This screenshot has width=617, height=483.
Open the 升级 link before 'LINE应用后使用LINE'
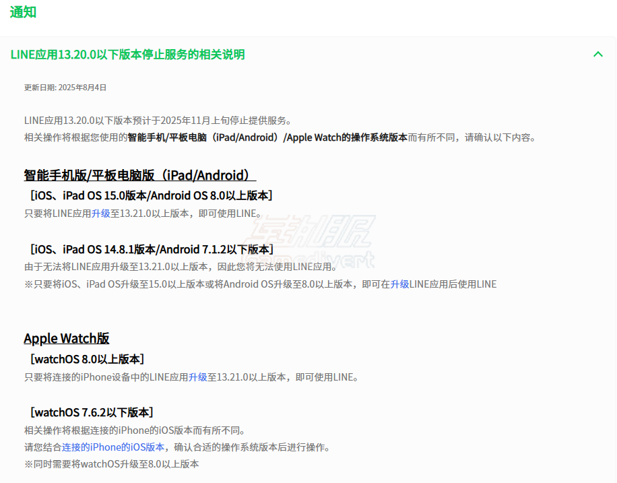click(x=399, y=284)
